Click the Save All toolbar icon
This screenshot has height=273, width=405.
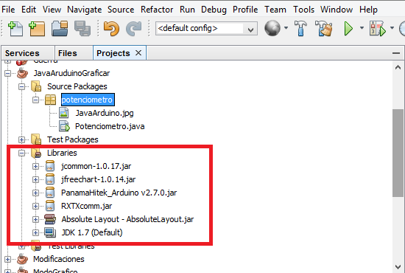pyautogui.click(x=82, y=29)
